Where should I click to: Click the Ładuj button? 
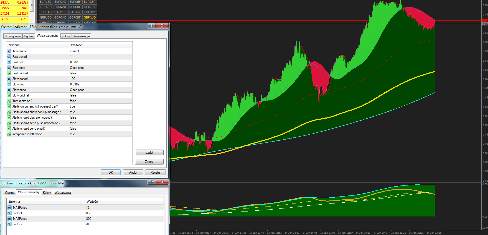[x=149, y=153]
